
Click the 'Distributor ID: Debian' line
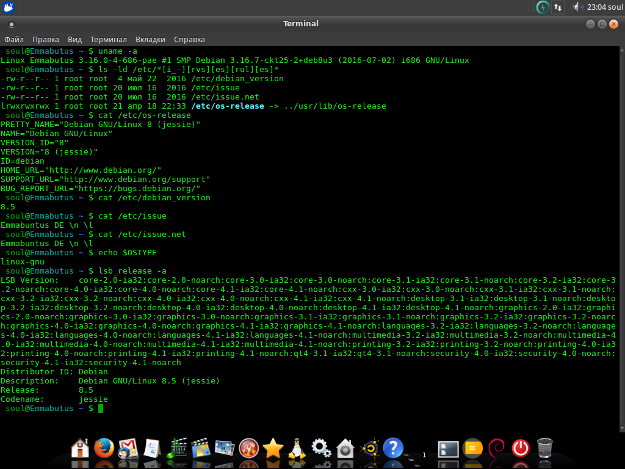[x=54, y=372]
